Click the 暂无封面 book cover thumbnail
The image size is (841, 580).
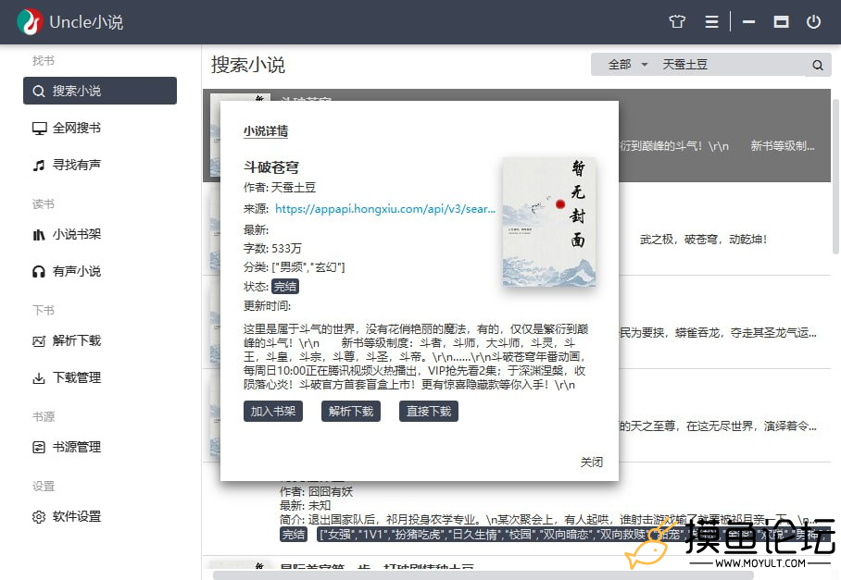(549, 222)
